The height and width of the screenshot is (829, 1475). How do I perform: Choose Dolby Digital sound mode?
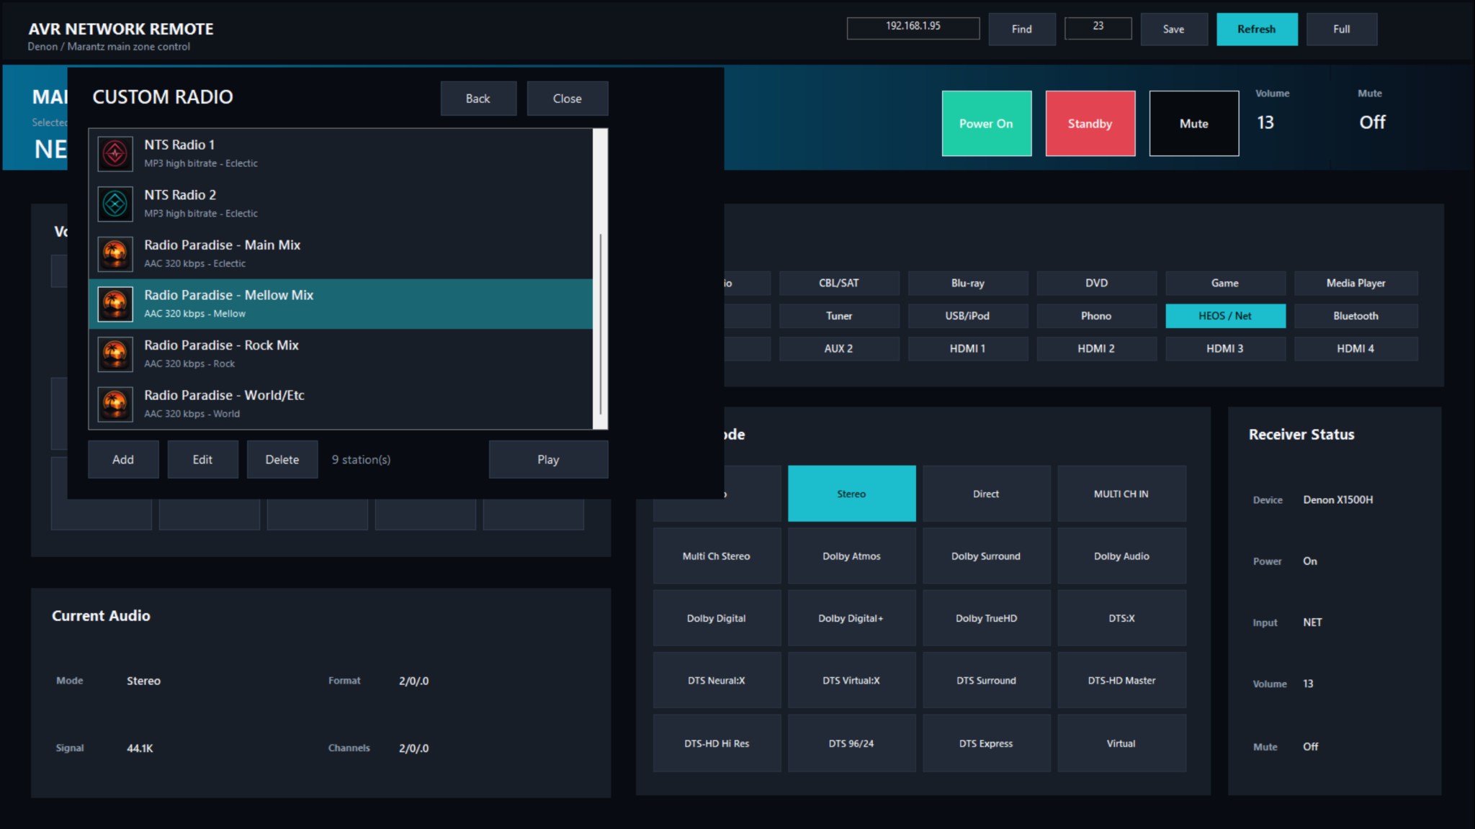click(717, 618)
